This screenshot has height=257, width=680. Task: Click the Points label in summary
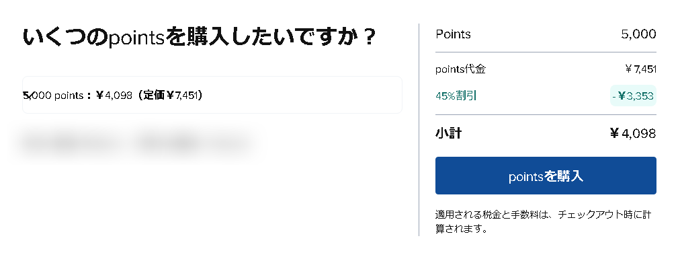453,34
